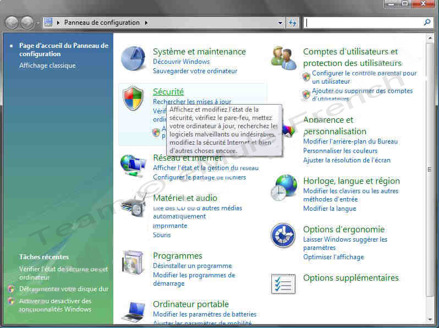The image size is (439, 328).
Task: Click Défragmenter votre disque dur recent task
Action: [64, 289]
